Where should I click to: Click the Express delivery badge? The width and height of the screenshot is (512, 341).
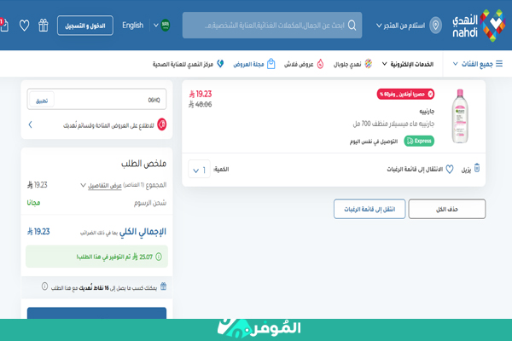(419, 141)
